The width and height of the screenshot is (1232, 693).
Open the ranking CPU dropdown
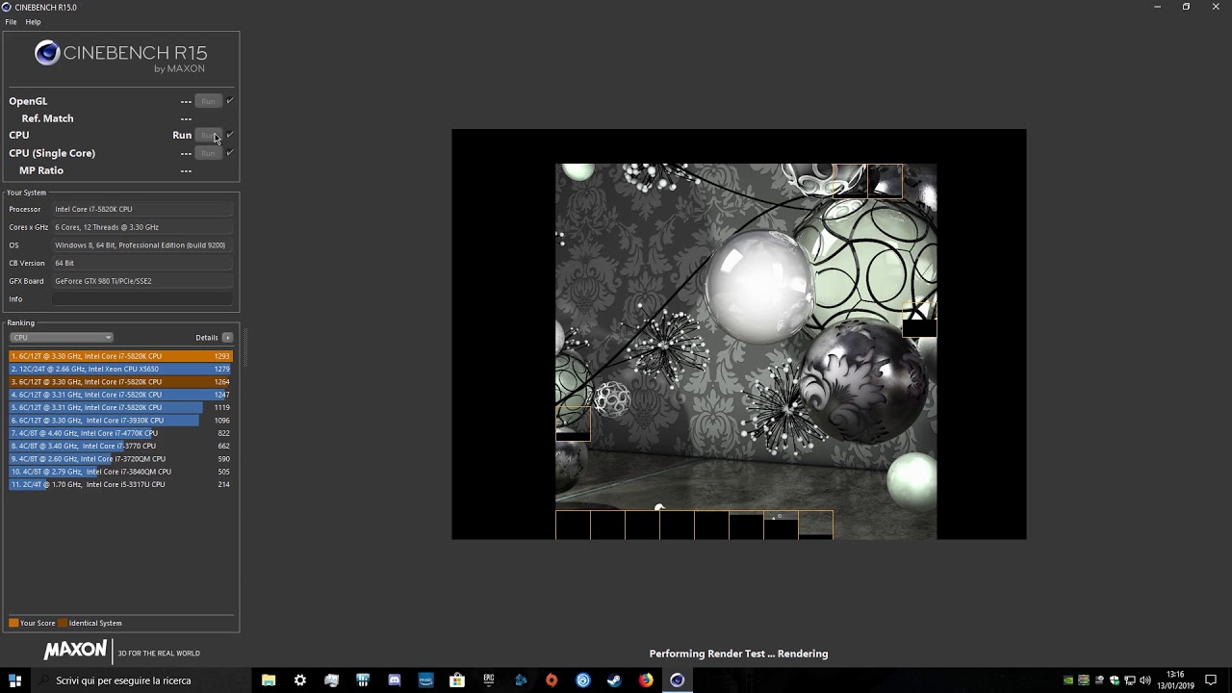[x=62, y=338]
